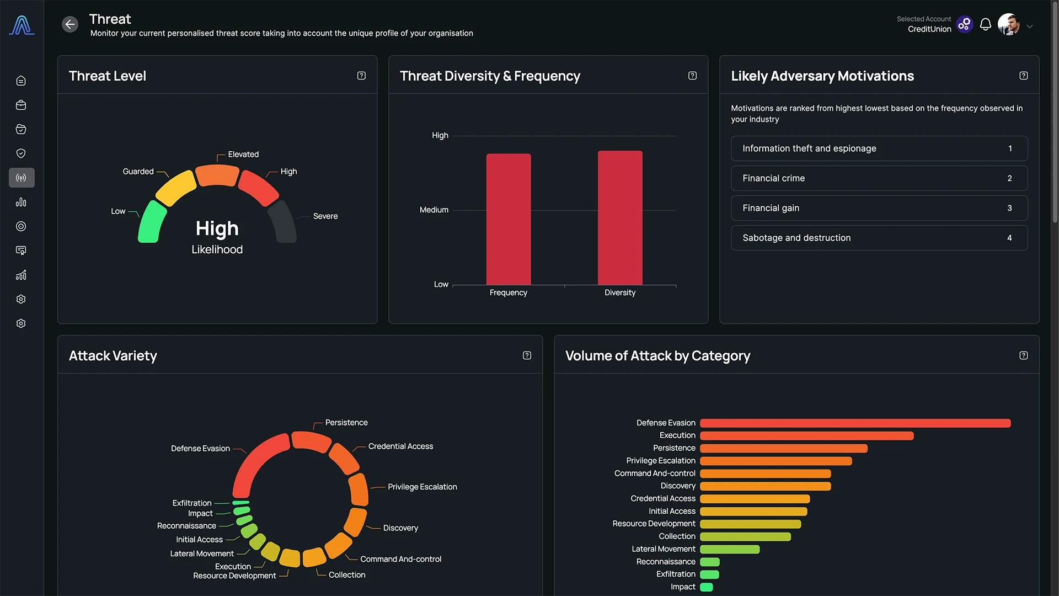This screenshot has width=1059, height=596.
Task: Select the Financial crime motivation row
Action: click(x=879, y=178)
